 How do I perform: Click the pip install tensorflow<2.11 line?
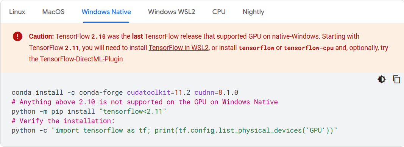pos(89,111)
